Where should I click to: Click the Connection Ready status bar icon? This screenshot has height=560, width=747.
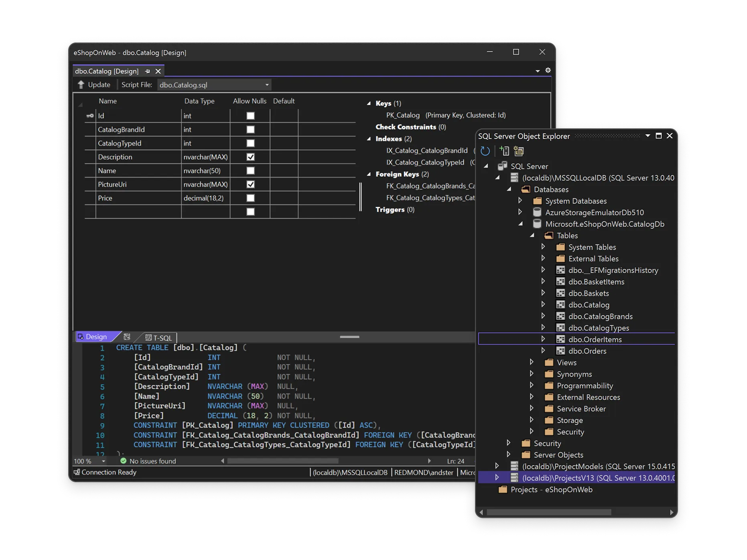[76, 472]
